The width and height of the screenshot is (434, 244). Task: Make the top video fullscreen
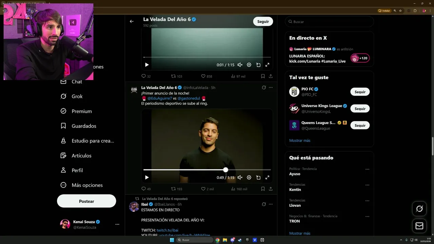267,65
